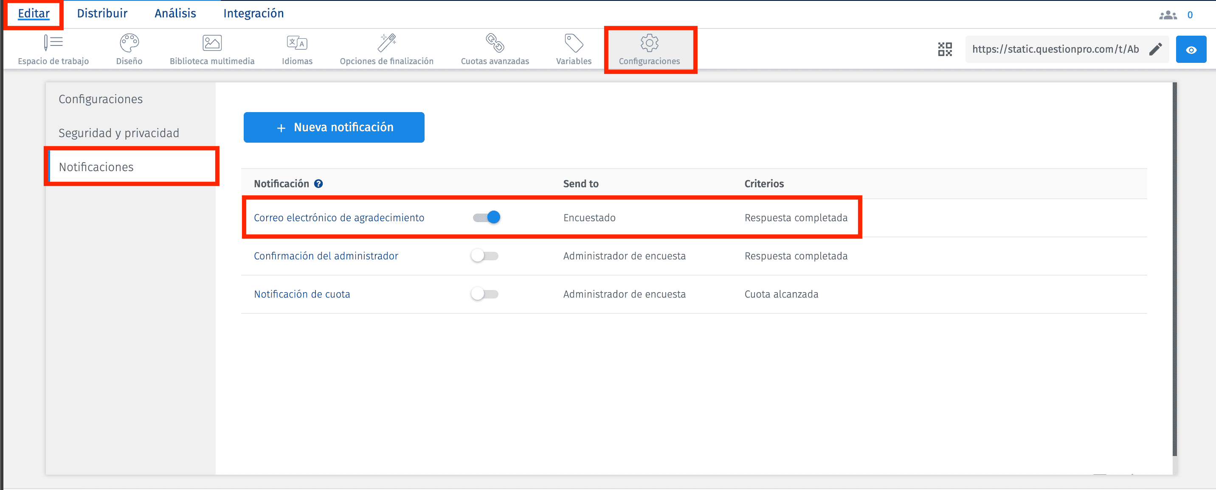1216x490 pixels.
Task: Switch to the Análisis tab
Action: (175, 13)
